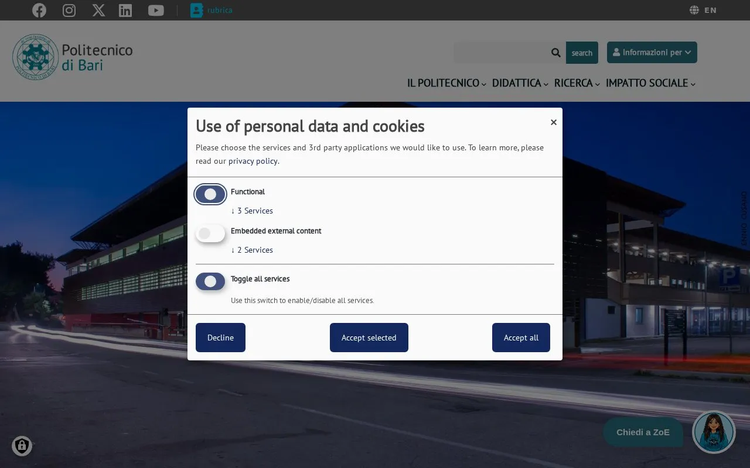Viewport: 750px width, 468px height.
Task: Click the teal search button
Action: [582, 53]
